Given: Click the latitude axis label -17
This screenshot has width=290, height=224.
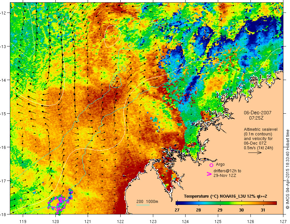Looking at the screenshot, I should tap(4, 181).
